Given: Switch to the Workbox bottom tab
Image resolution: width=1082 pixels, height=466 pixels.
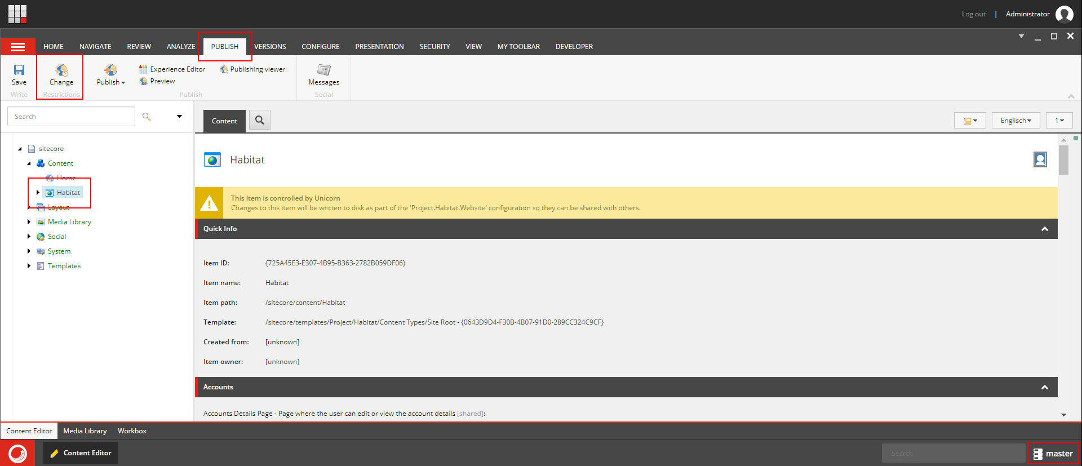Looking at the screenshot, I should click(132, 431).
